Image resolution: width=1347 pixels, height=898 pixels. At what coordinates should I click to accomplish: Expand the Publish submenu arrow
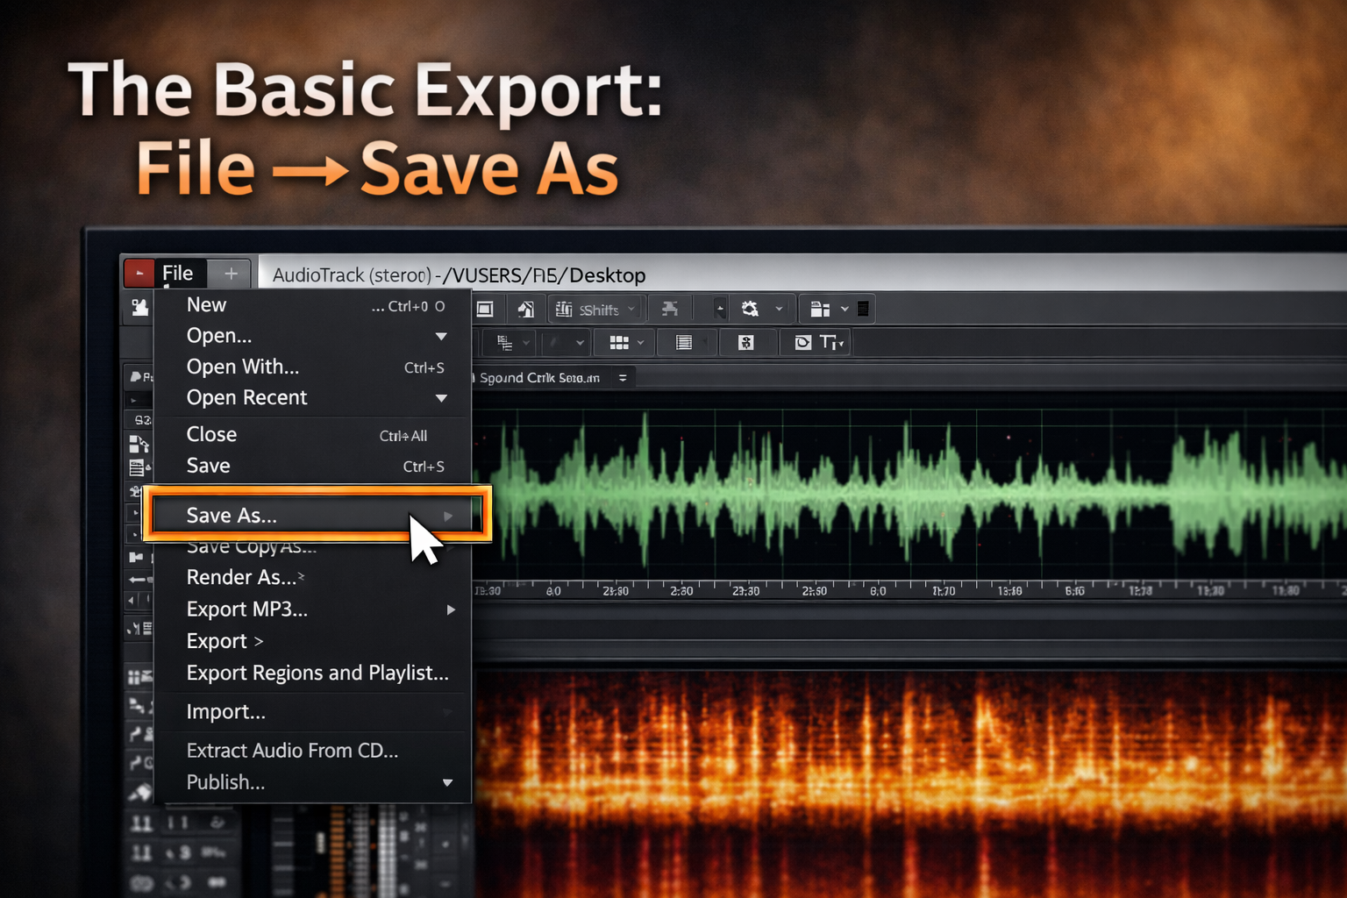[447, 782]
